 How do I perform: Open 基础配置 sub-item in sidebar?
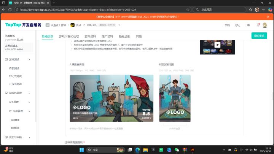(x=15, y=128)
